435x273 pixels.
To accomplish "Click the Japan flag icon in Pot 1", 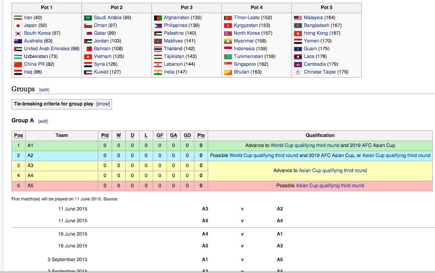I will tap(18, 26).
